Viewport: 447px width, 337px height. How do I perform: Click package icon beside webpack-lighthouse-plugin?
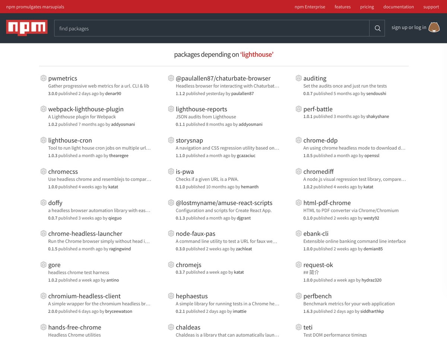(43, 109)
